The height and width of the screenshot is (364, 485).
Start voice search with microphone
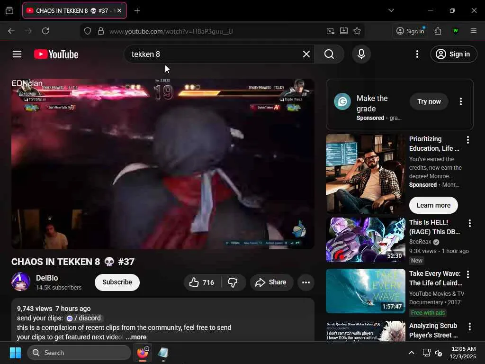[361, 54]
